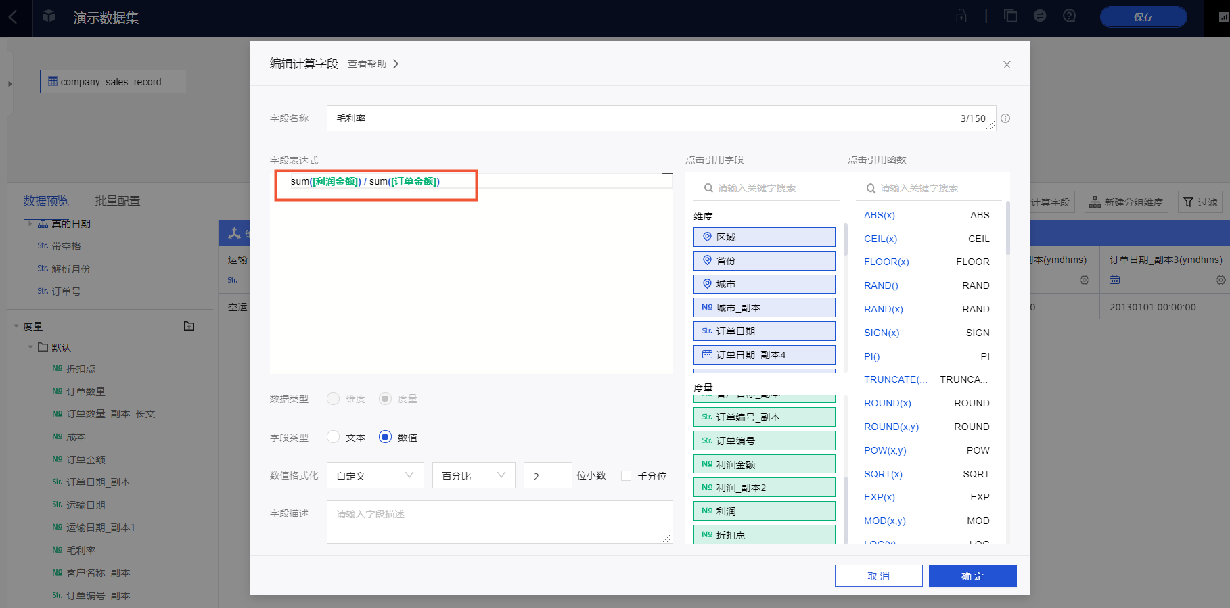Click the 确定 confirm button
This screenshot has height=608, width=1230.
pyautogui.click(x=972, y=576)
